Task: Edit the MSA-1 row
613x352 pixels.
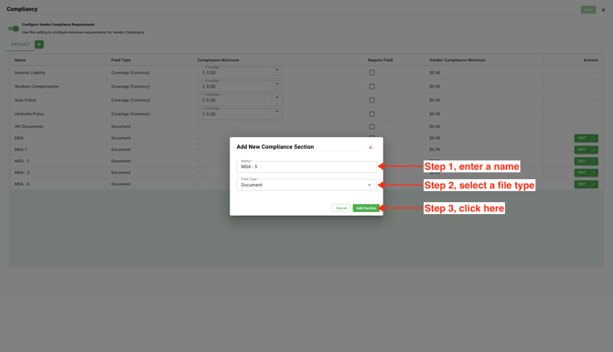Action: tap(582, 150)
